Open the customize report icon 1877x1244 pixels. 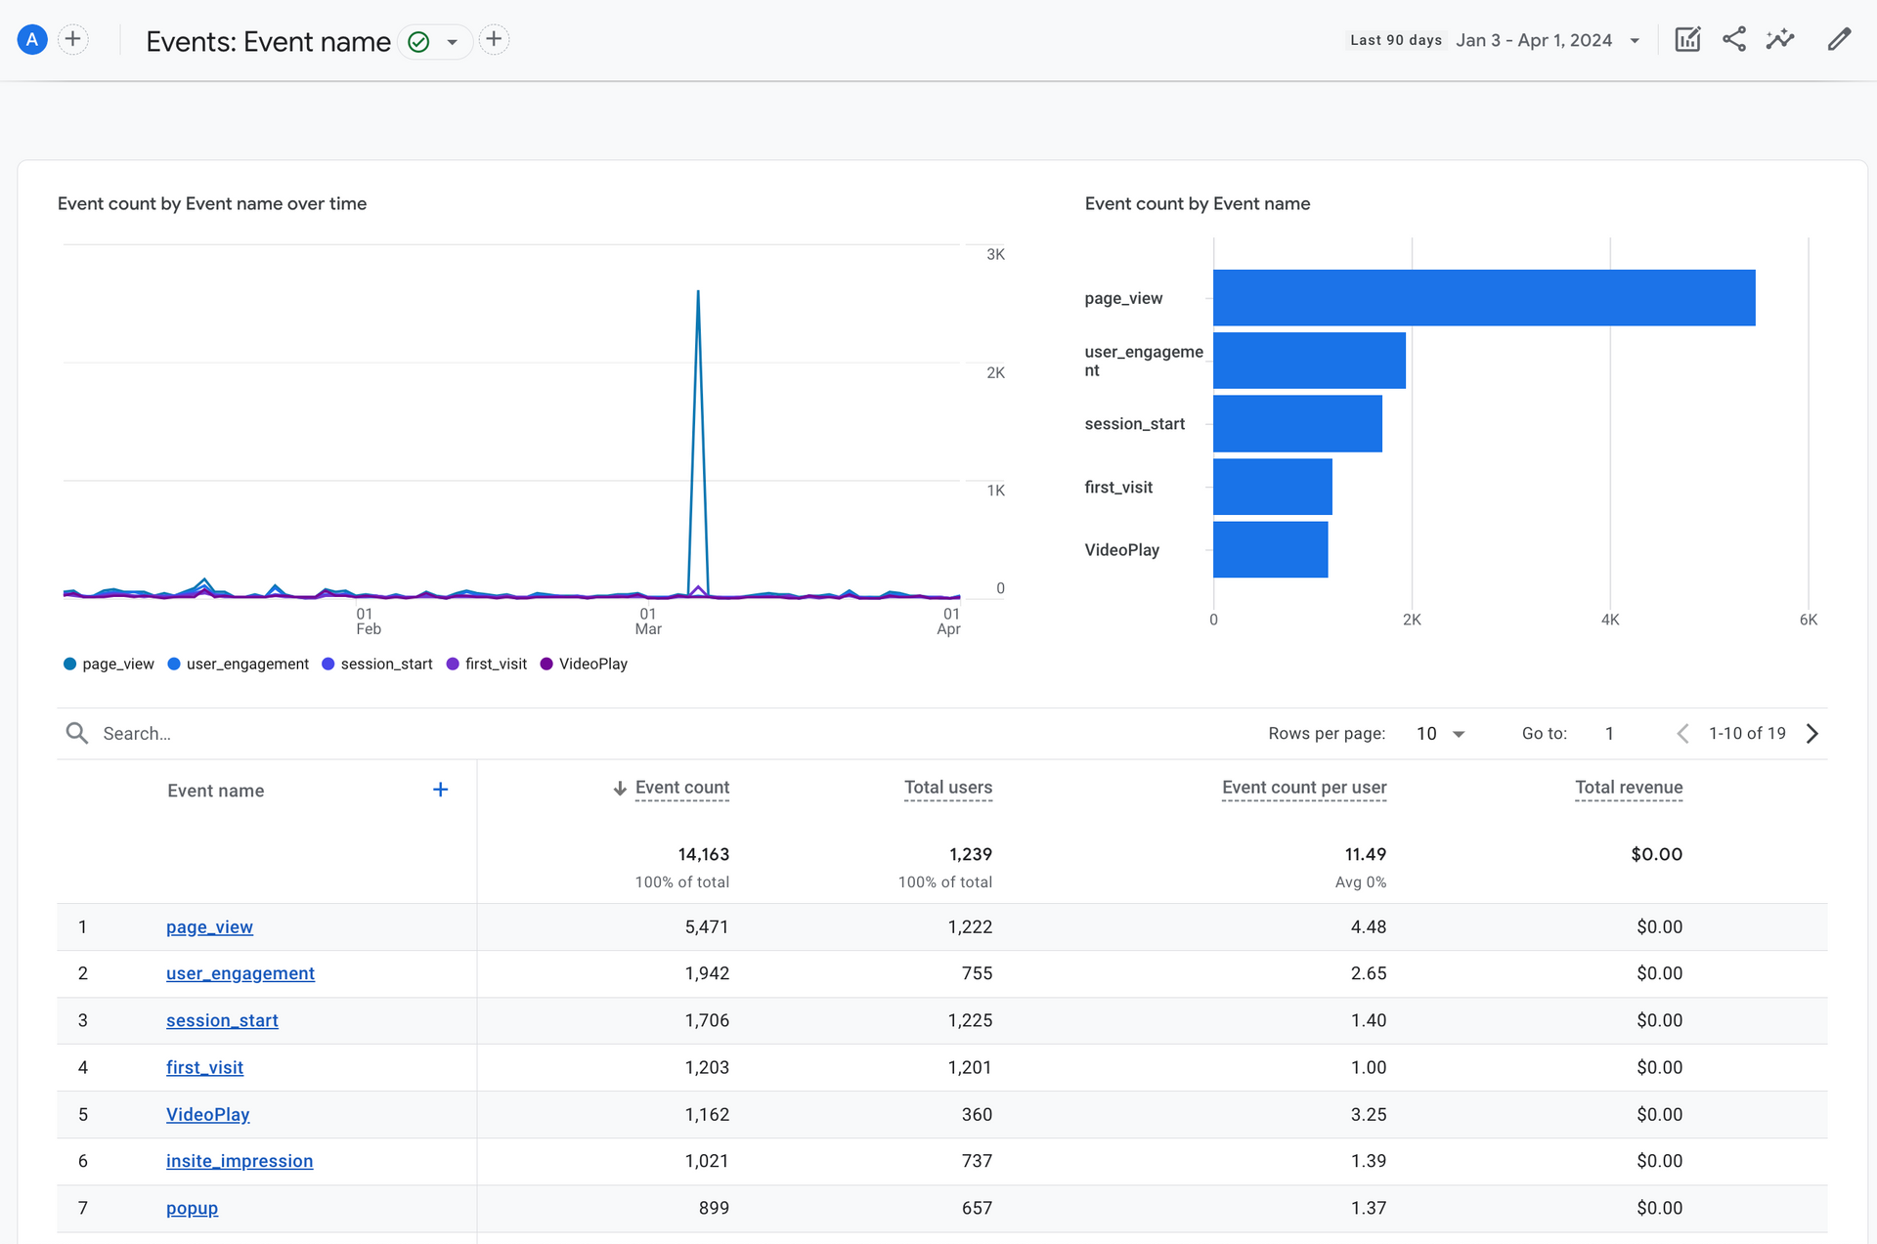pos(1687,39)
